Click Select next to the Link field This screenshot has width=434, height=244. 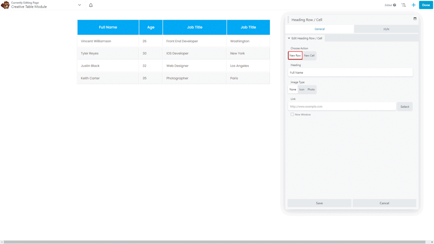404,106
